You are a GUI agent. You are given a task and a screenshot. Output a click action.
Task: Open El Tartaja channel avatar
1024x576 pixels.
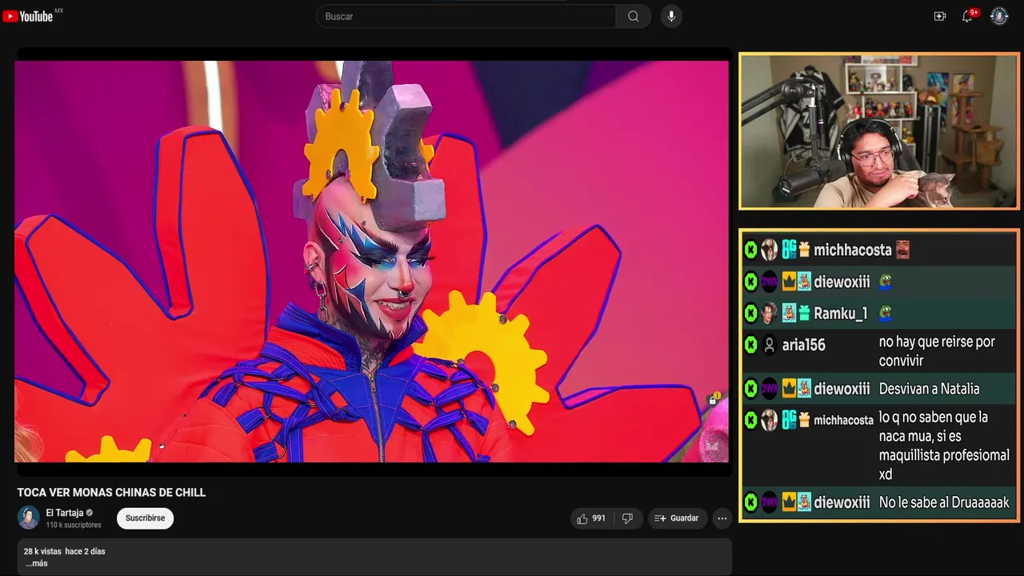tap(29, 518)
